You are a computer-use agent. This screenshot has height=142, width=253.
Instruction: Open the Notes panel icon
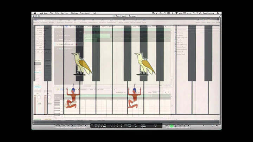(x=208, y=20)
